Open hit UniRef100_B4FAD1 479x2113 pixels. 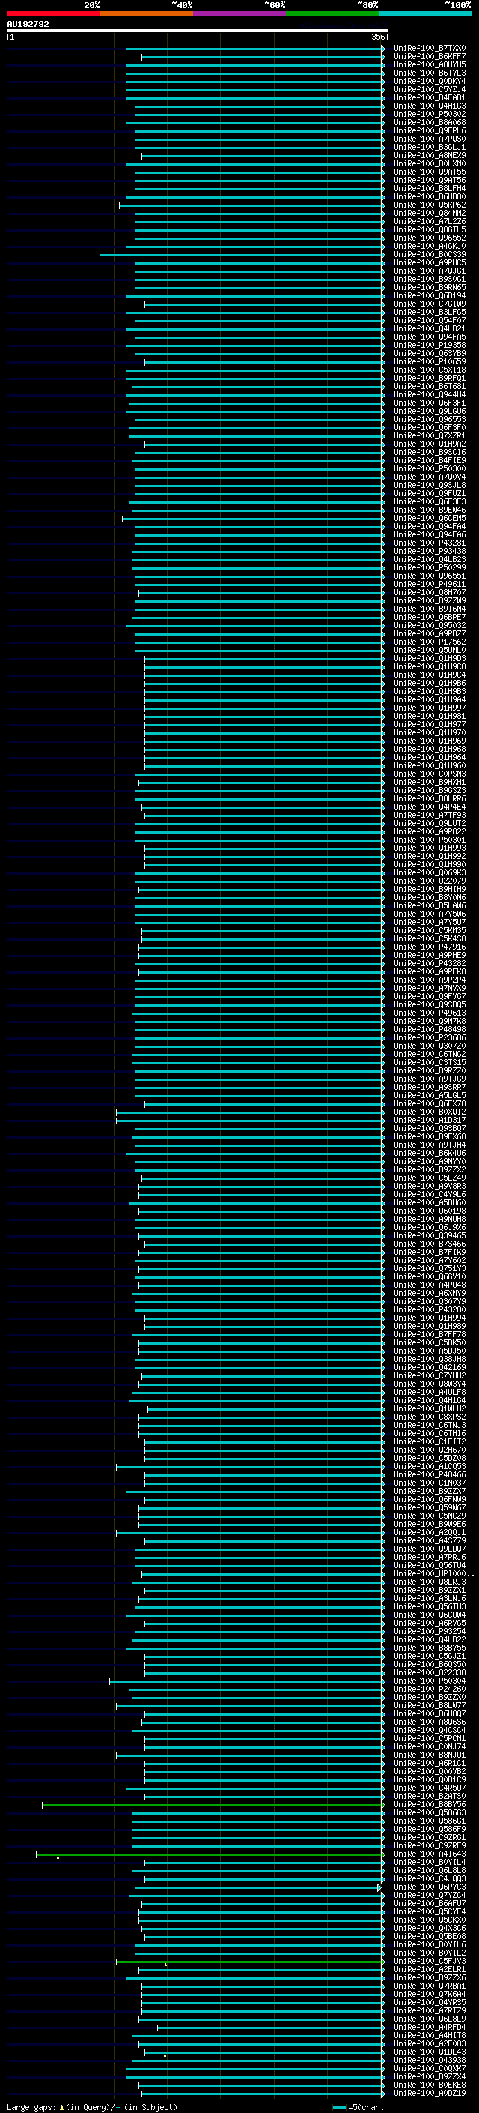coord(429,97)
